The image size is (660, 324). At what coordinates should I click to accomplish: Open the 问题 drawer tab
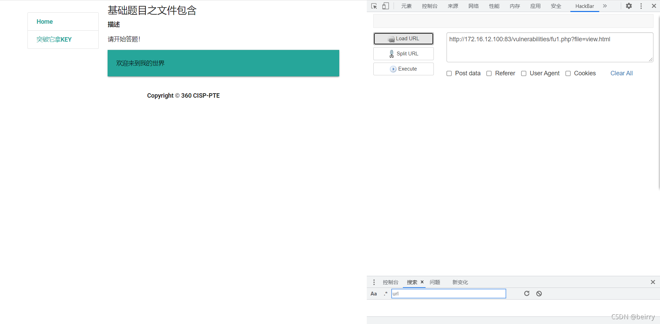point(435,282)
